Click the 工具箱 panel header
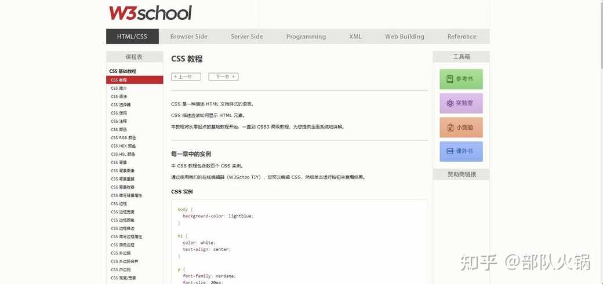The width and height of the screenshot is (603, 284). pos(461,57)
